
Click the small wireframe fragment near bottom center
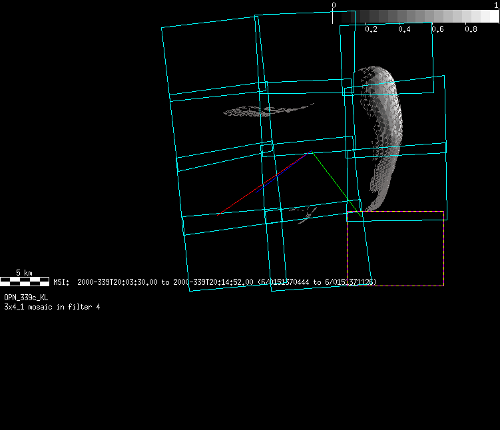tap(305, 214)
